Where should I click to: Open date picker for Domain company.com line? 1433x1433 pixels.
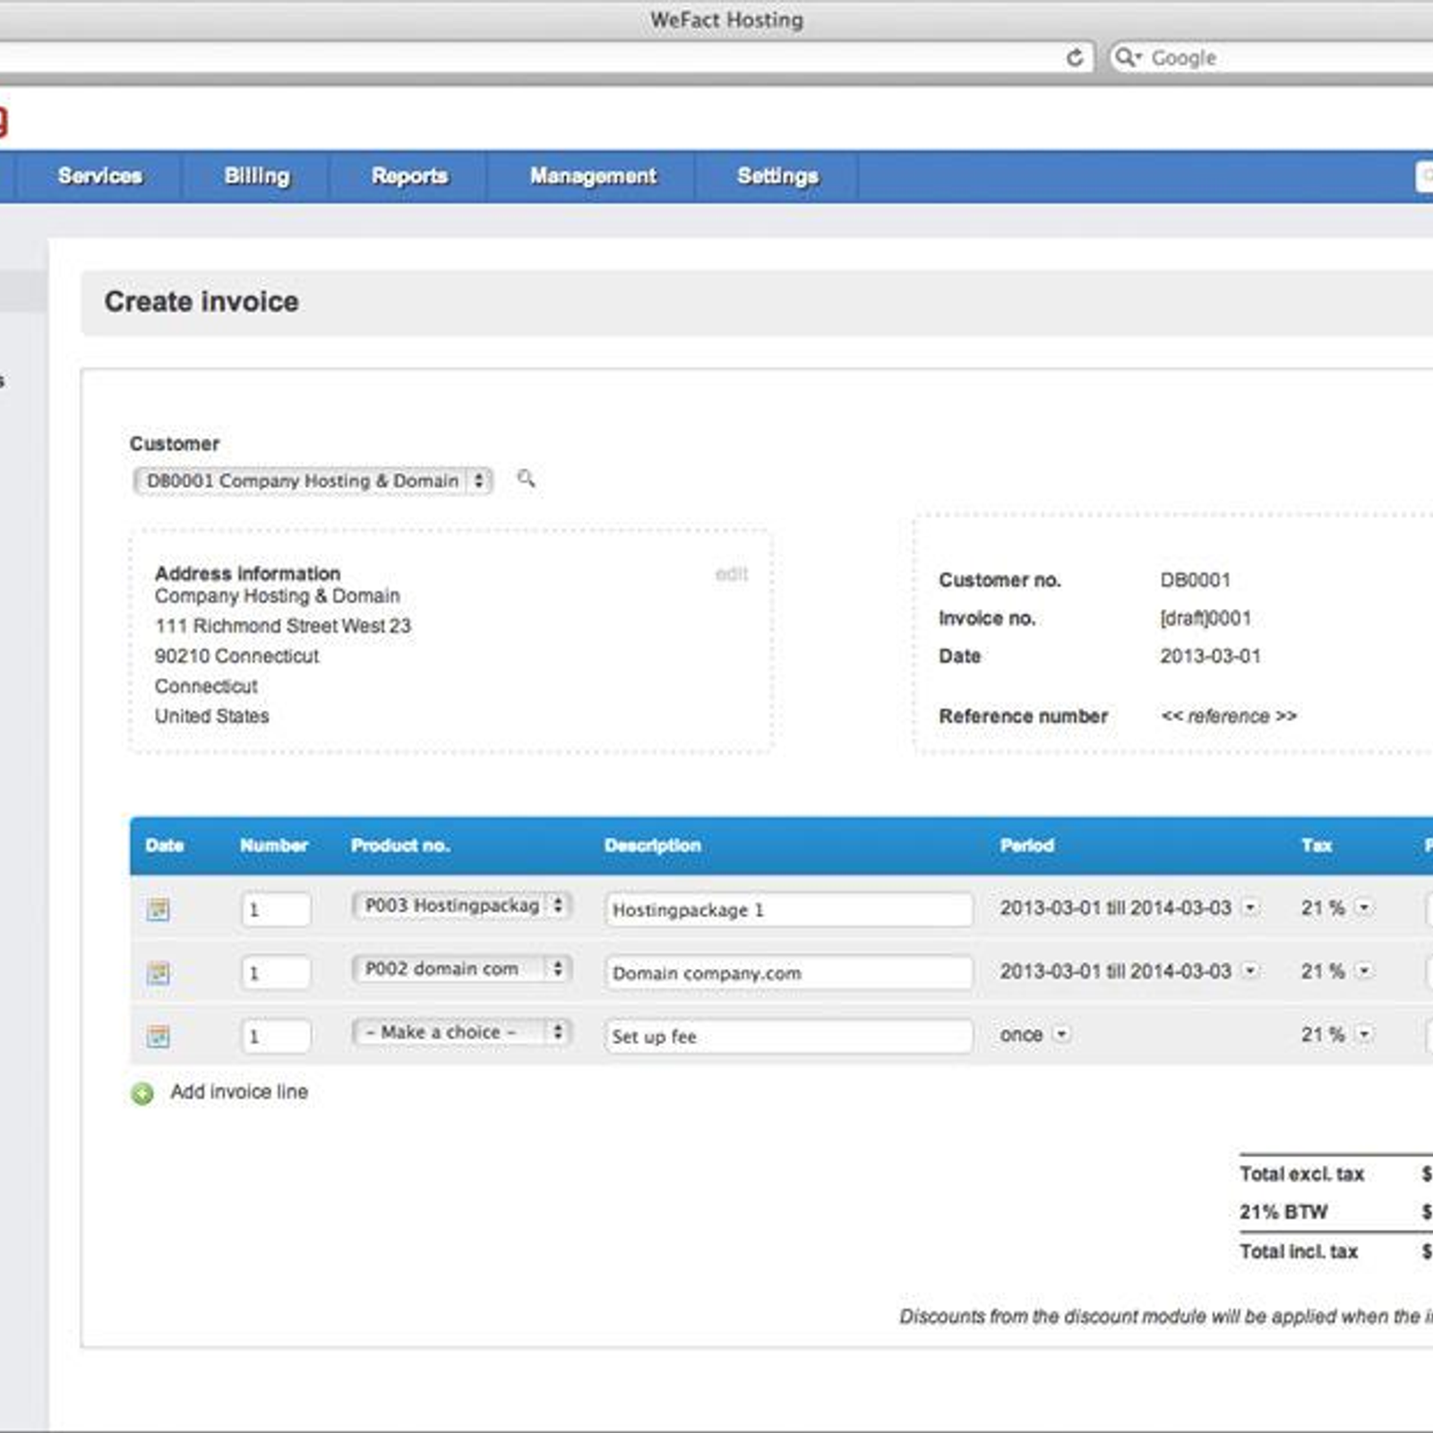(159, 973)
